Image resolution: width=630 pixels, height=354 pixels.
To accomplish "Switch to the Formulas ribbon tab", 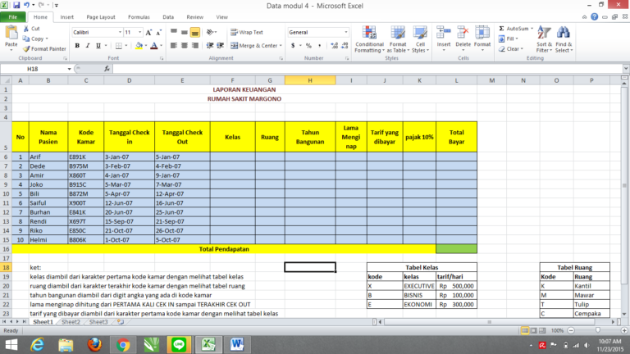I will [x=139, y=16].
